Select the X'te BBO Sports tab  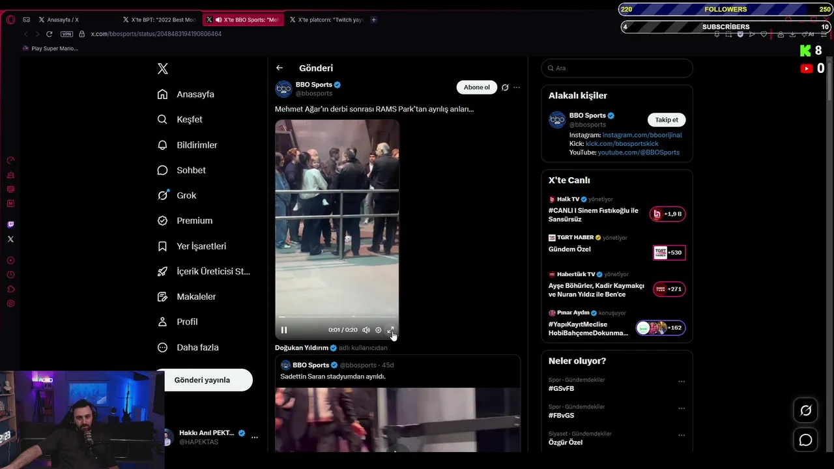coord(243,20)
